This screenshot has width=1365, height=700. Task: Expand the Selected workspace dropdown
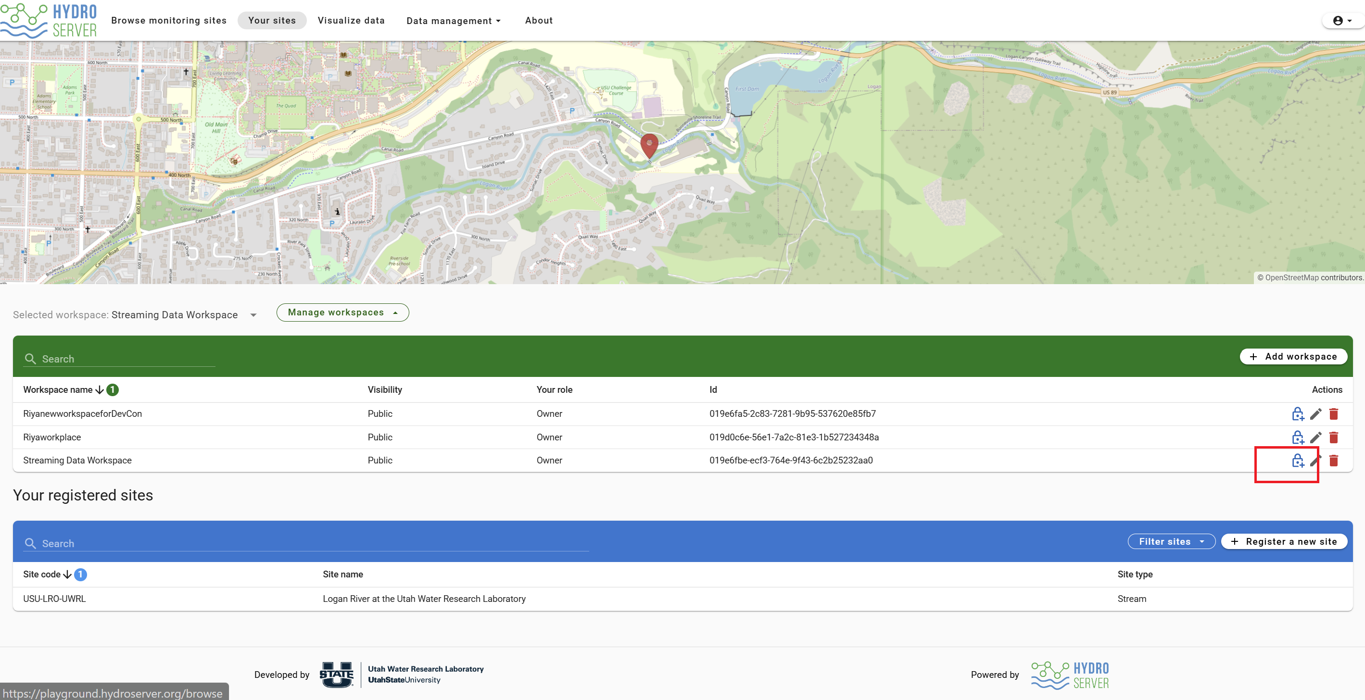[253, 315]
